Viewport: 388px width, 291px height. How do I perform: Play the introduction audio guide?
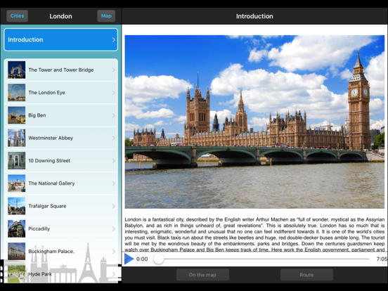pyautogui.click(x=129, y=259)
